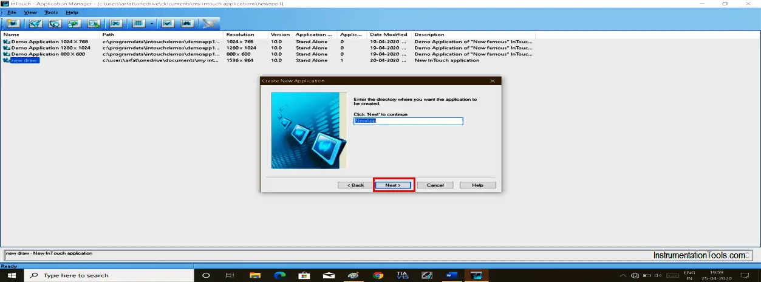This screenshot has width=761, height=282.
Task: Open the View menu
Action: pos(30,12)
